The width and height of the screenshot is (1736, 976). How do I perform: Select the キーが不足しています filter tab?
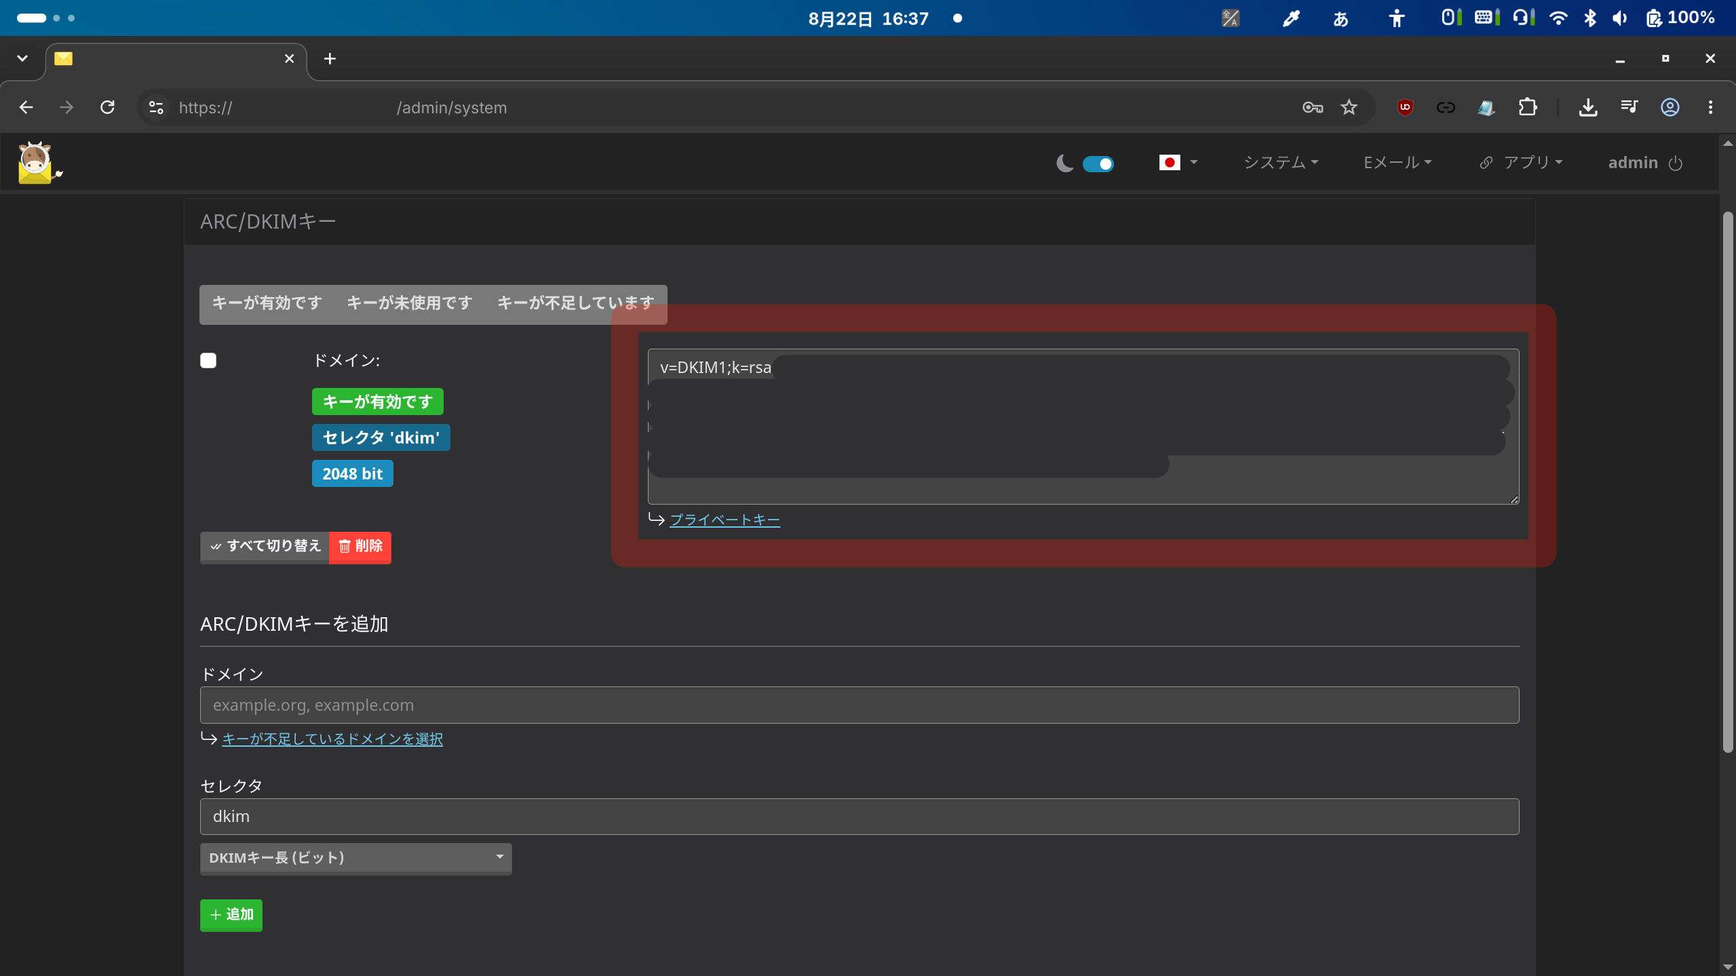point(575,303)
